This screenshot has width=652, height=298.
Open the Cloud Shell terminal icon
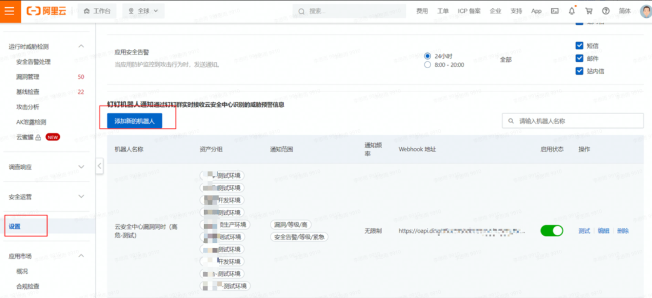click(555, 11)
